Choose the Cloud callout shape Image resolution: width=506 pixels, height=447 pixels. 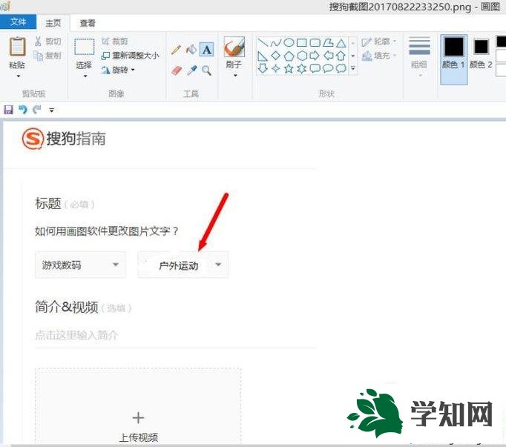[341, 68]
